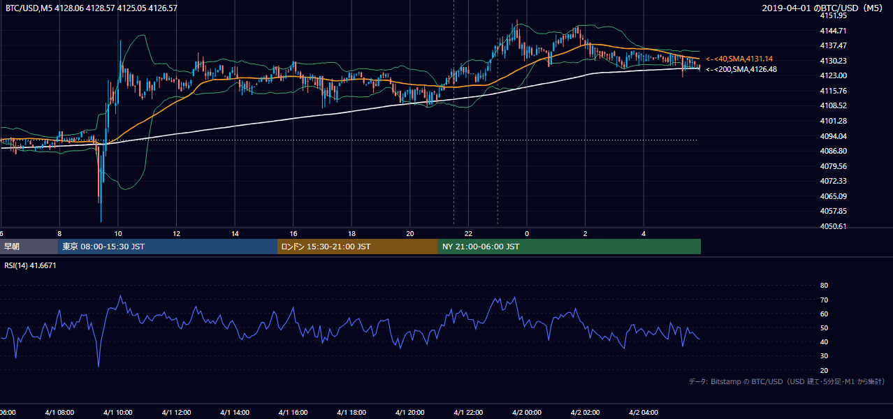This screenshot has height=419, width=893.
Task: Click the NY 21:00-06:00 JST session bar
Action: tap(569, 247)
